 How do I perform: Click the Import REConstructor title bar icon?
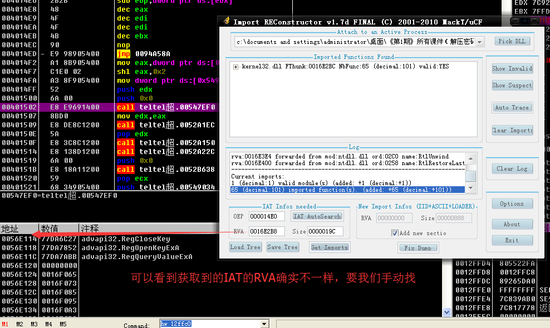227,22
